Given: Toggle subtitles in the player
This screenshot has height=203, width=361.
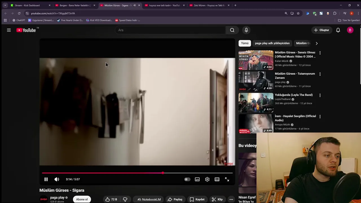Looking at the screenshot, I should click(x=197, y=179).
